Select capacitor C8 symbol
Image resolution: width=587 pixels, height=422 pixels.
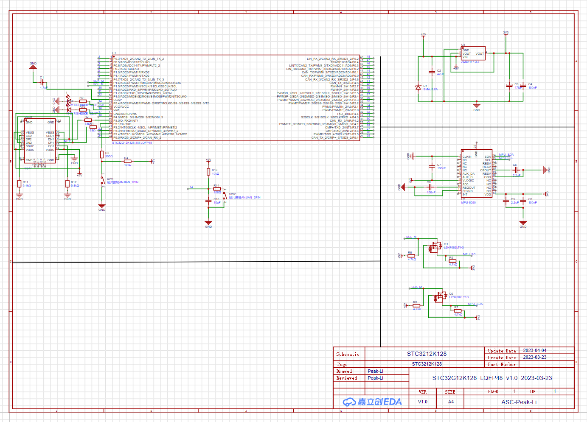click(430, 186)
